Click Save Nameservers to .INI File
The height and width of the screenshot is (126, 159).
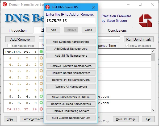pyautogui.click(x=71, y=97)
